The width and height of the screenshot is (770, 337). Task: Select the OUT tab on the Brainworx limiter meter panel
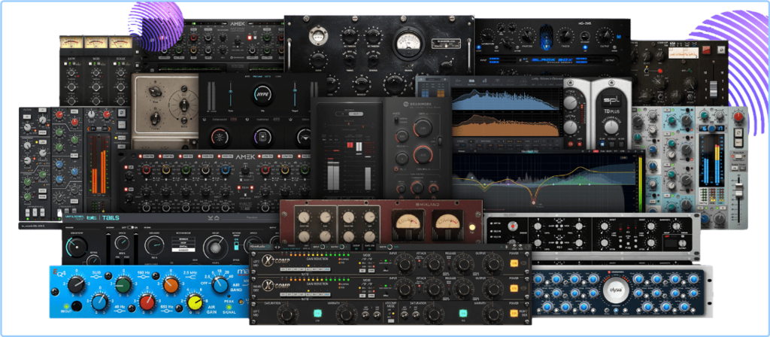click(x=356, y=114)
